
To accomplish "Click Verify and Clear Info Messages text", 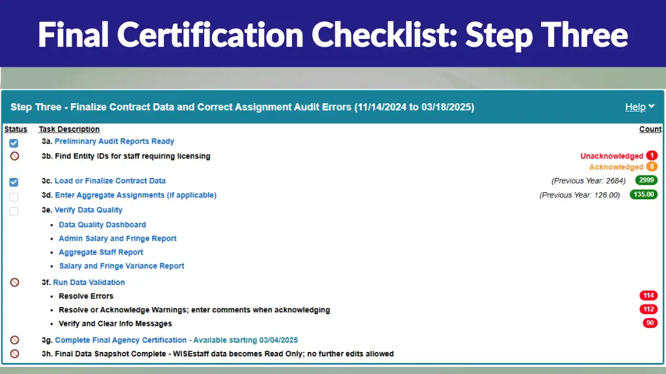I will click(x=115, y=323).
